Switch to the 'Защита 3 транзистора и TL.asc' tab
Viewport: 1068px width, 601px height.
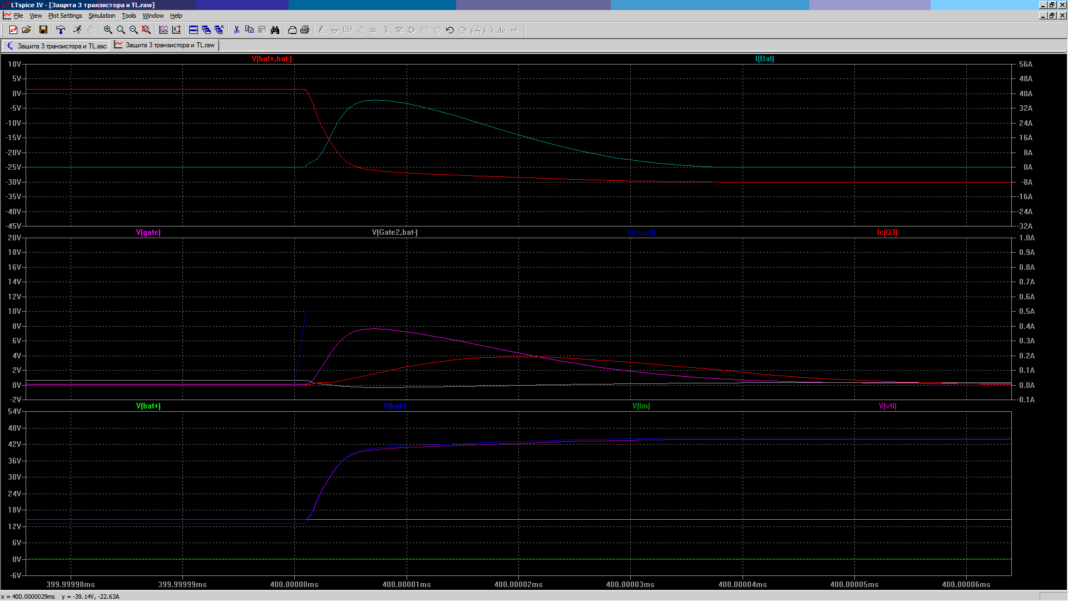(x=56, y=46)
